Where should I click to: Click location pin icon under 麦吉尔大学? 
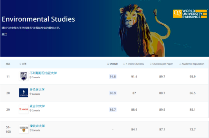(30, 111)
